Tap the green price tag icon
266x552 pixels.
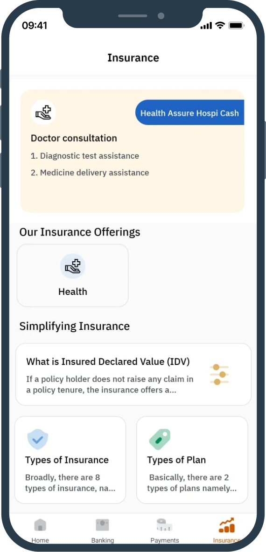(x=160, y=439)
